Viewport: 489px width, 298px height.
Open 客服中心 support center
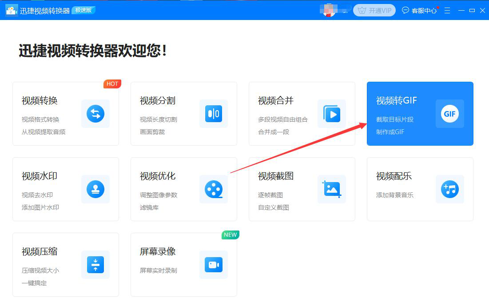click(420, 11)
